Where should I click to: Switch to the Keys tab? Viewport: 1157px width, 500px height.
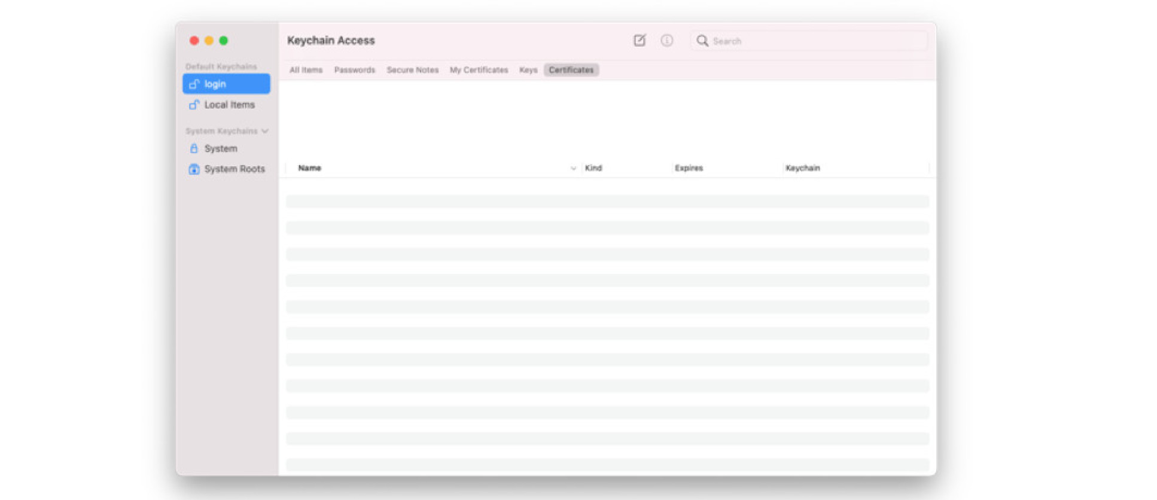[x=528, y=70]
